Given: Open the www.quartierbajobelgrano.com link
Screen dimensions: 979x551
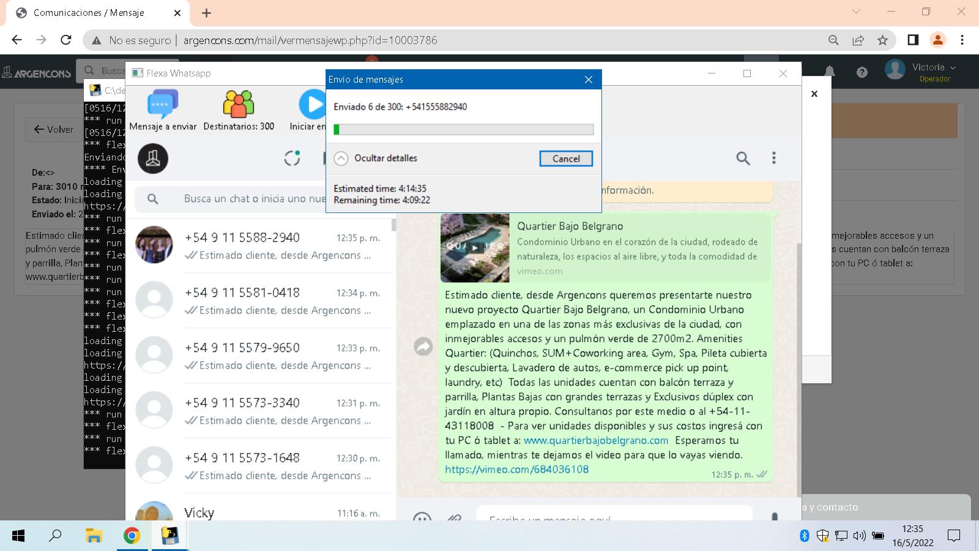Looking at the screenshot, I should (x=596, y=440).
